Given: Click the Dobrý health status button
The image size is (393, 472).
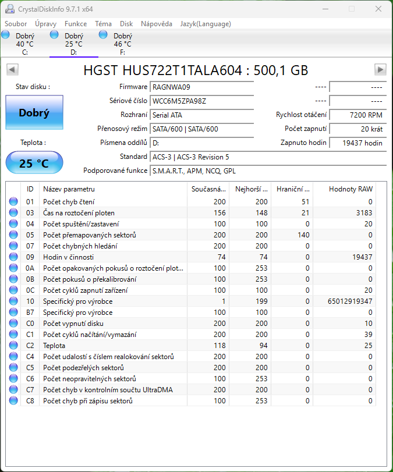Looking at the screenshot, I should coord(34,112).
